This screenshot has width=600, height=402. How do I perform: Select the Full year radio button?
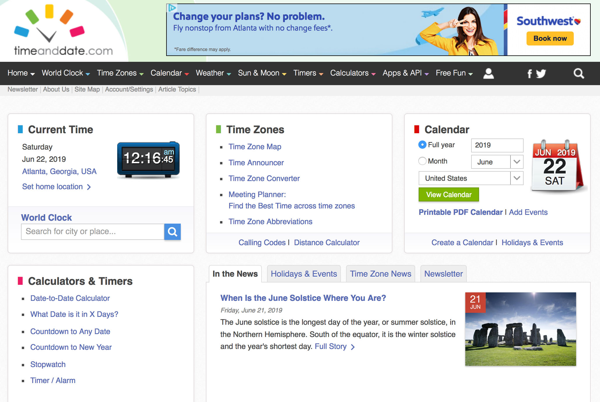422,145
